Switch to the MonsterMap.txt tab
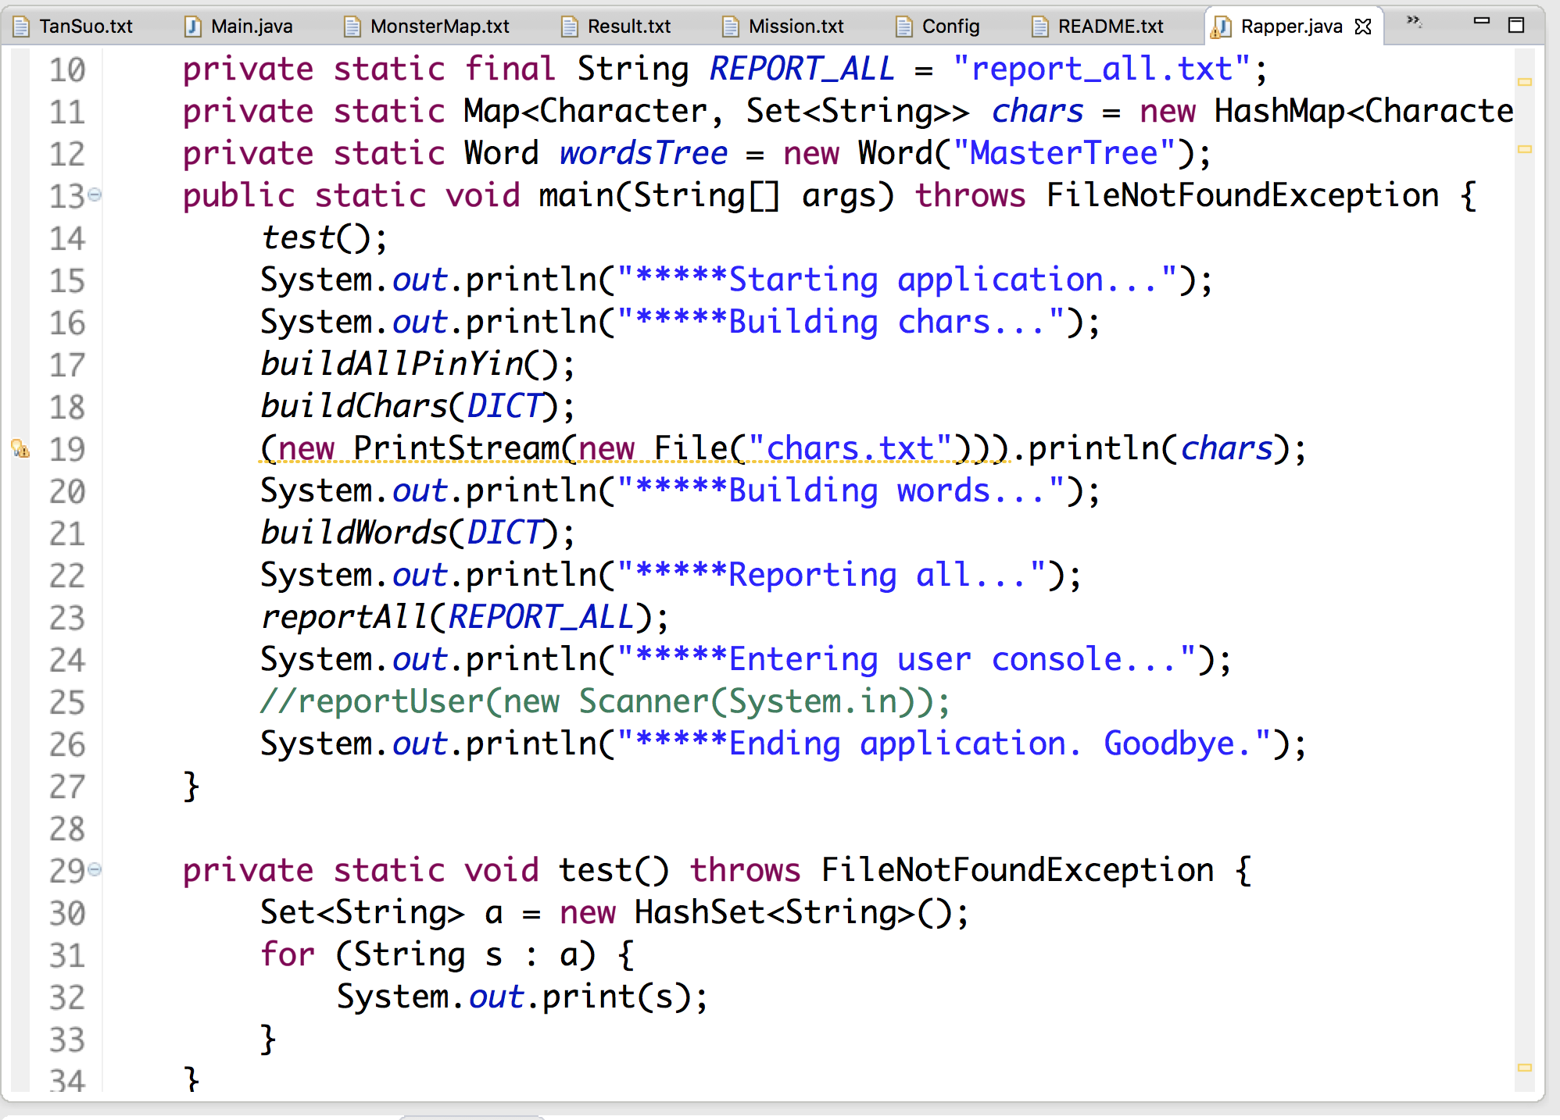Screen dimensions: 1560x1120 click(428, 27)
